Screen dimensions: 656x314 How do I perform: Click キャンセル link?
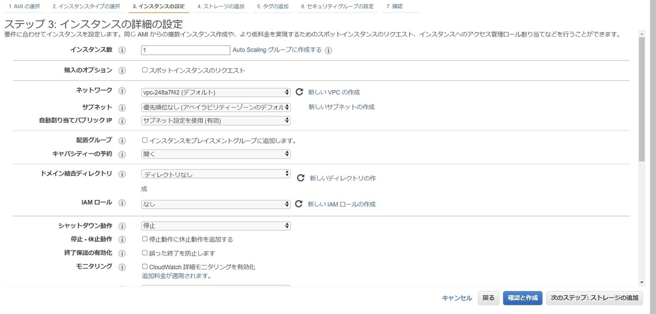(x=457, y=298)
